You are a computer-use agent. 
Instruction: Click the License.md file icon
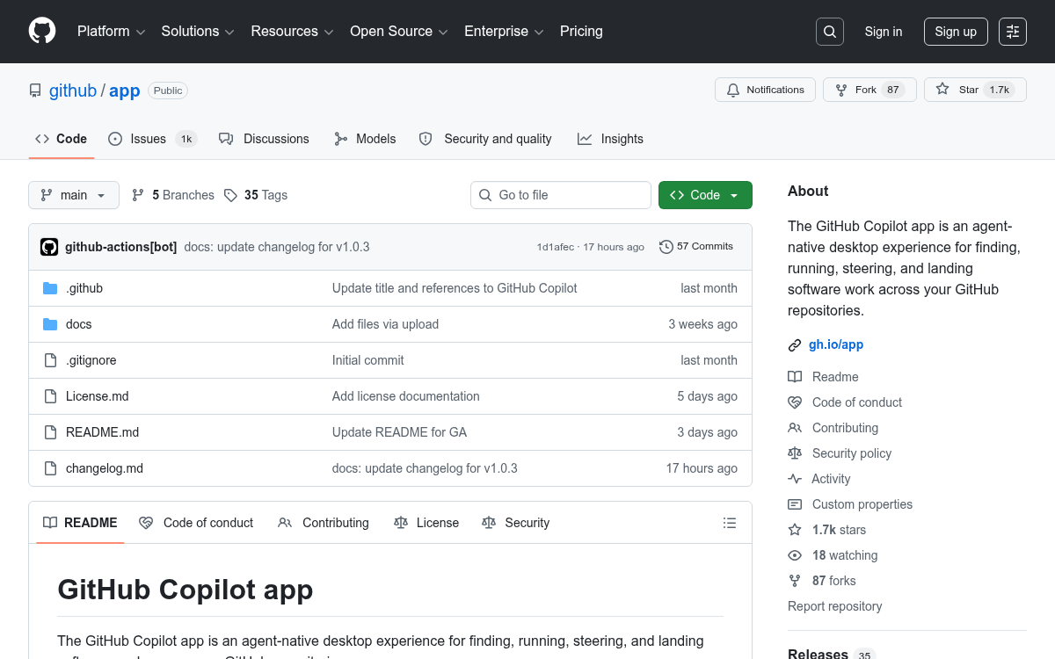[50, 396]
